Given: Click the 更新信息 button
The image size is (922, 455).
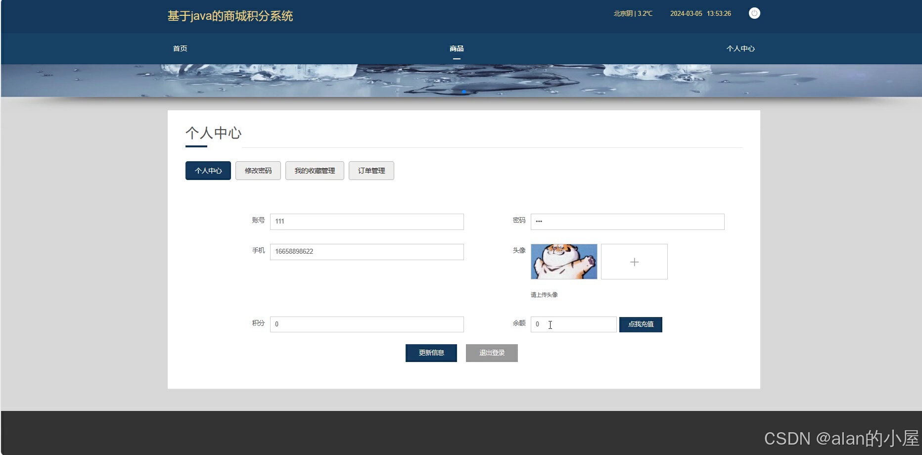Looking at the screenshot, I should click(x=431, y=353).
